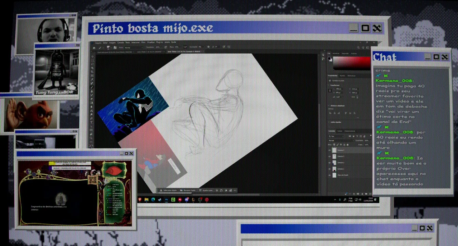Hide the Camada 2 layer
Screen dimensions: 458x246
[x=330, y=163]
